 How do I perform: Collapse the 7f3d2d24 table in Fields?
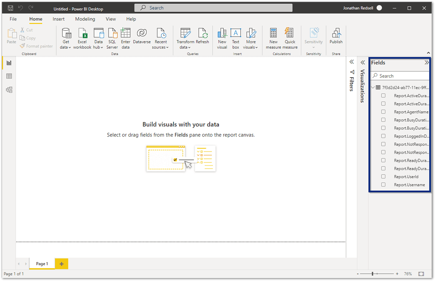373,87
